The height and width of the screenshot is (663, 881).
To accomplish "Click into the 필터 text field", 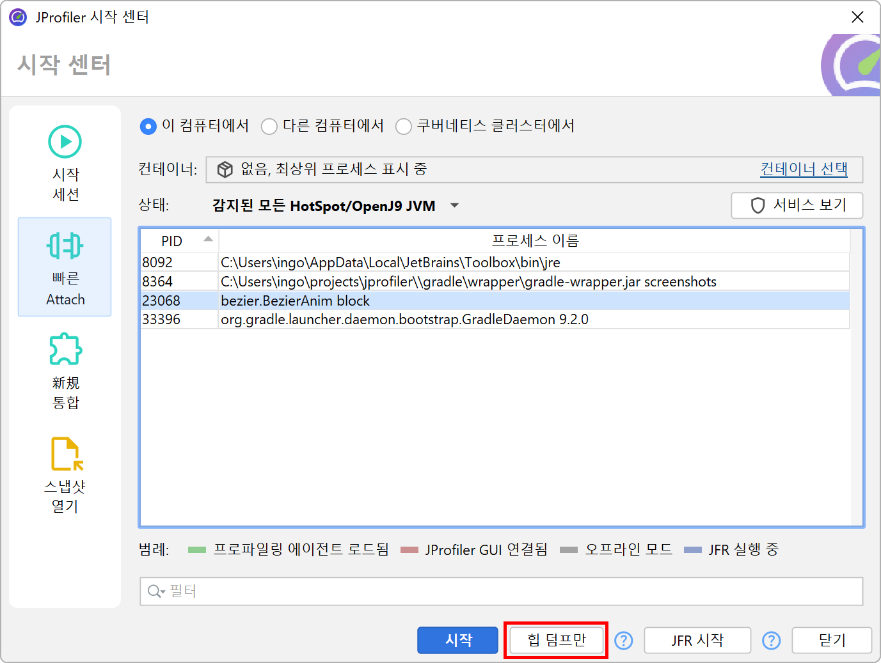I will point(512,591).
